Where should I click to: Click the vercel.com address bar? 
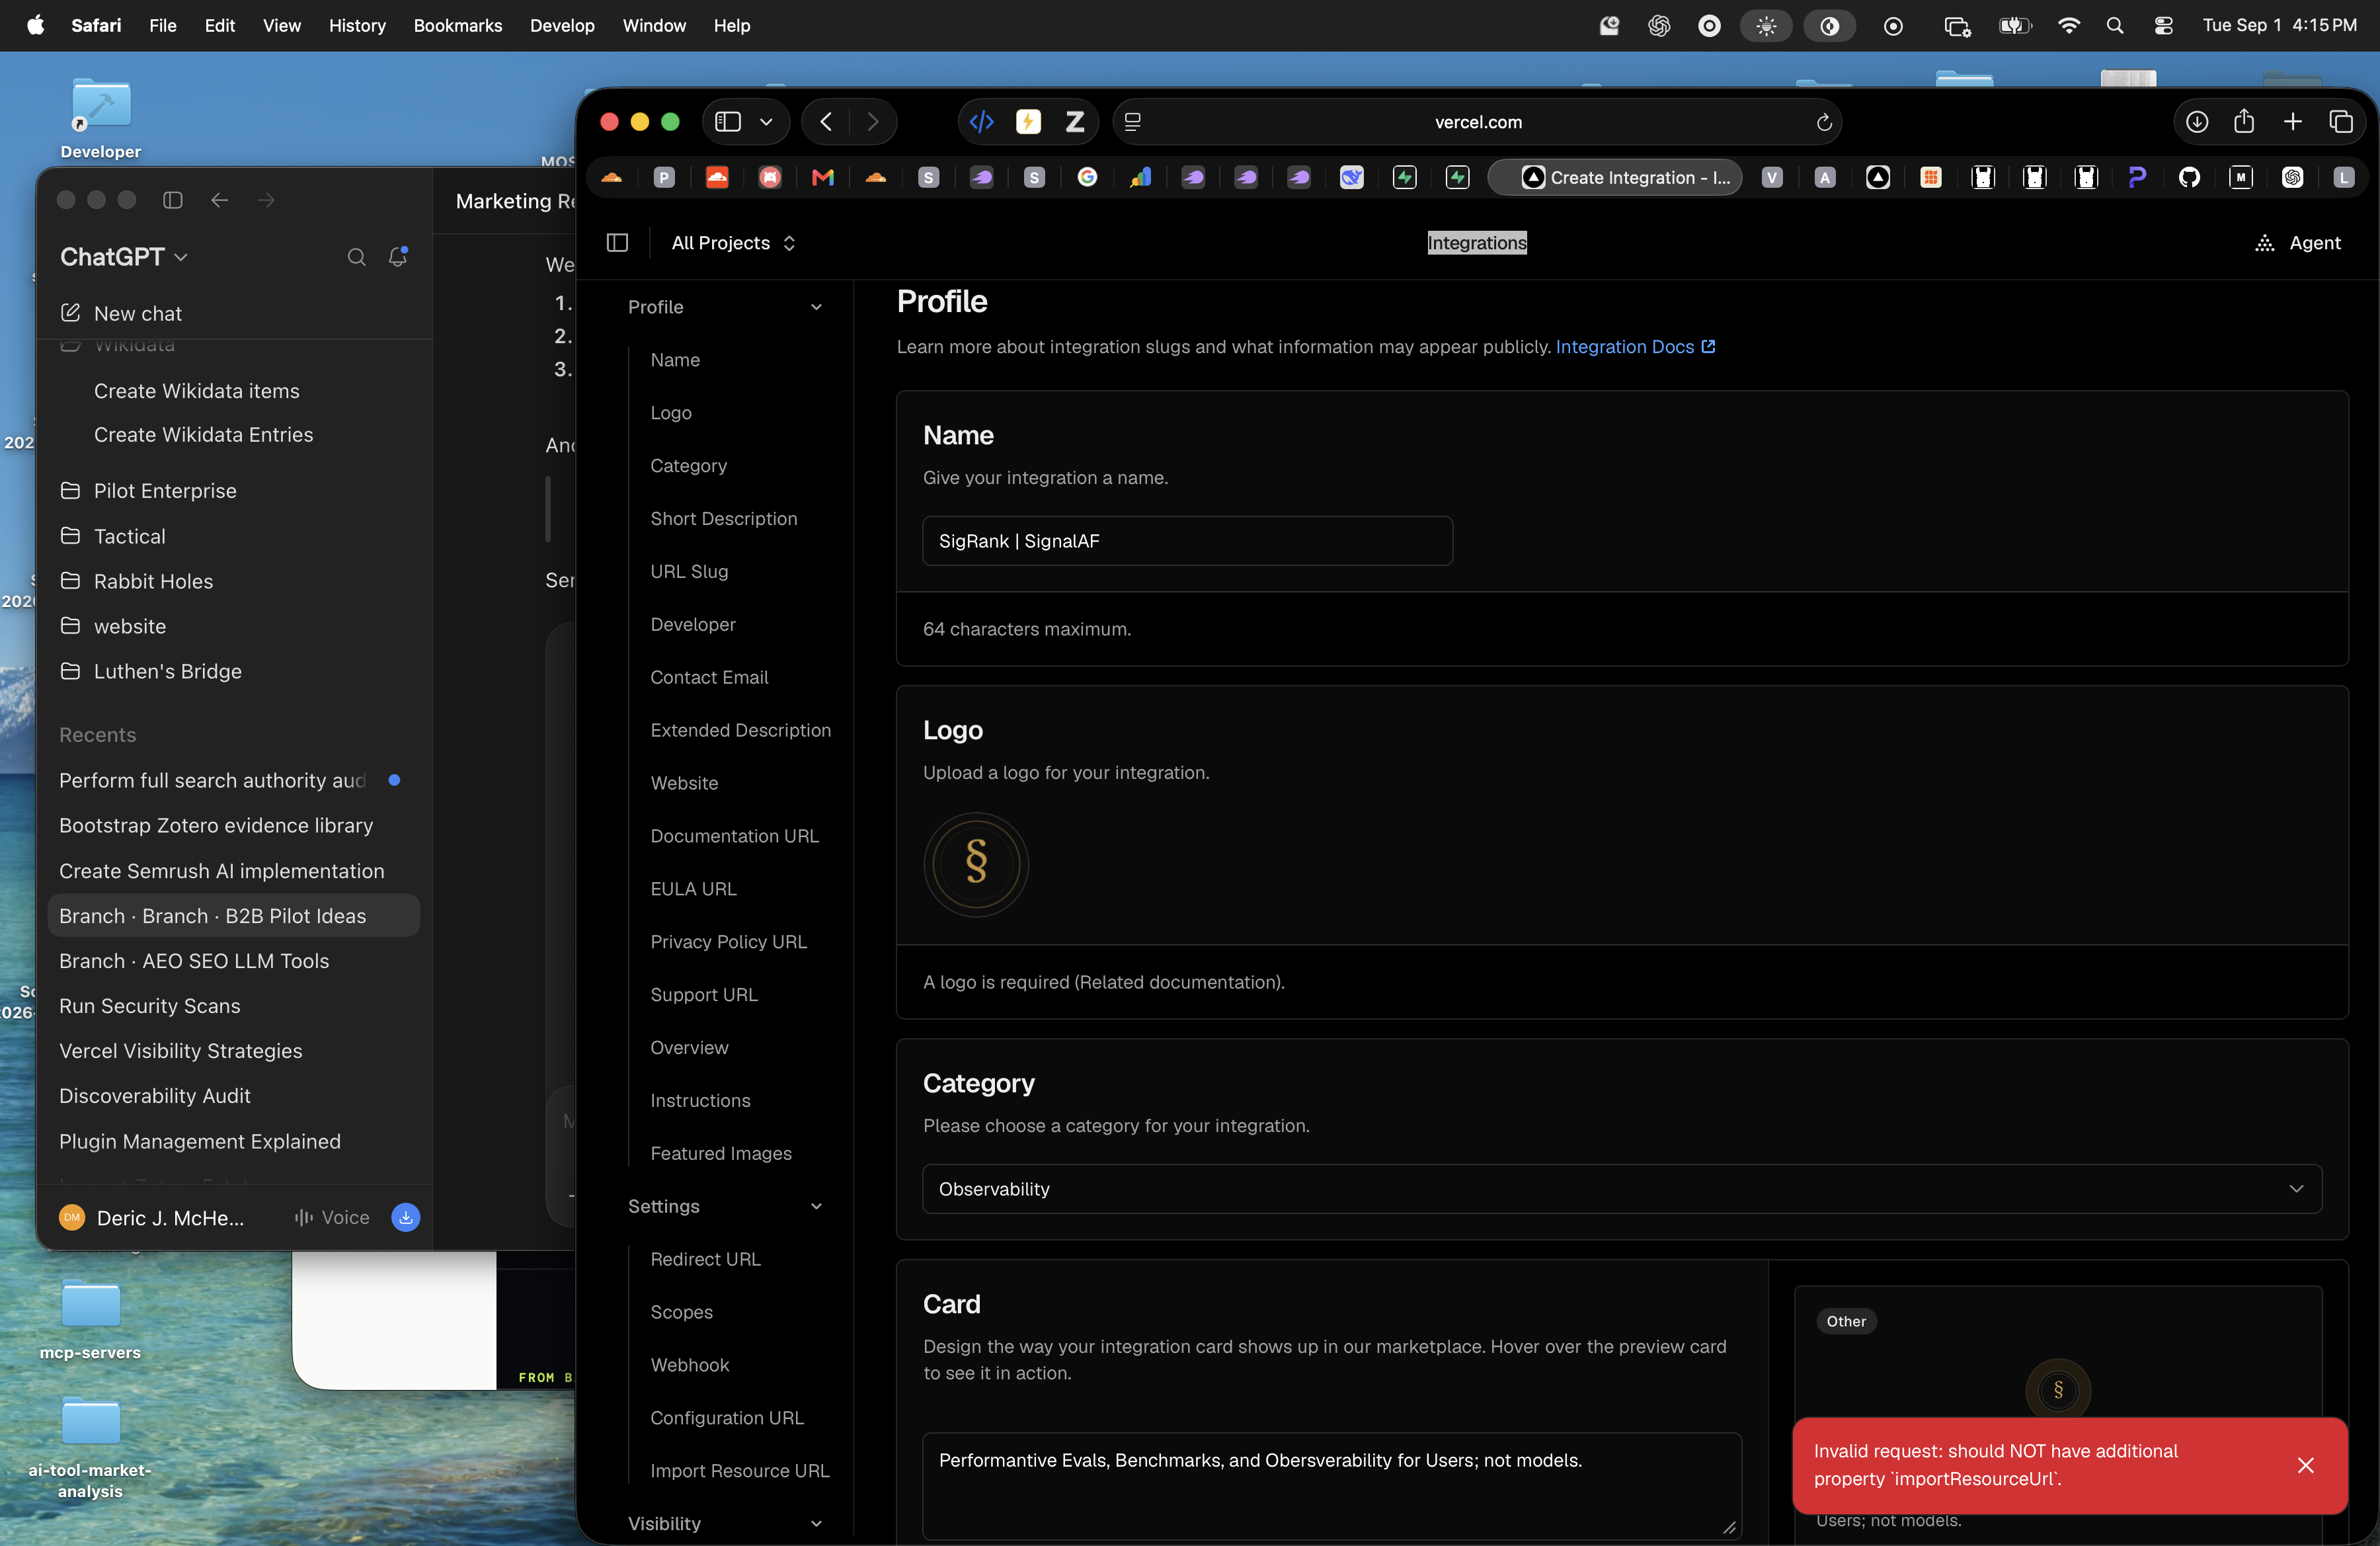coord(1477,122)
